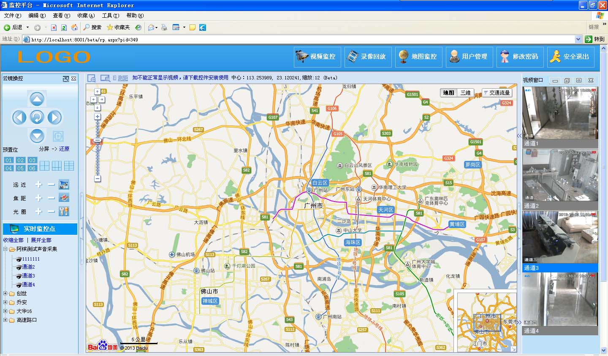This screenshot has height=356, width=608.
Task: Click the map pan left arrow
Action: tap(93, 100)
